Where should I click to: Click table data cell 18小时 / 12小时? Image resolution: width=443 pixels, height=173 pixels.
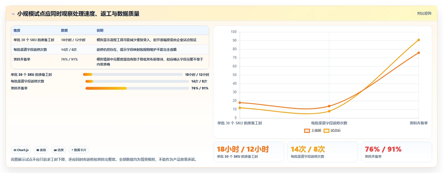coord(73,40)
